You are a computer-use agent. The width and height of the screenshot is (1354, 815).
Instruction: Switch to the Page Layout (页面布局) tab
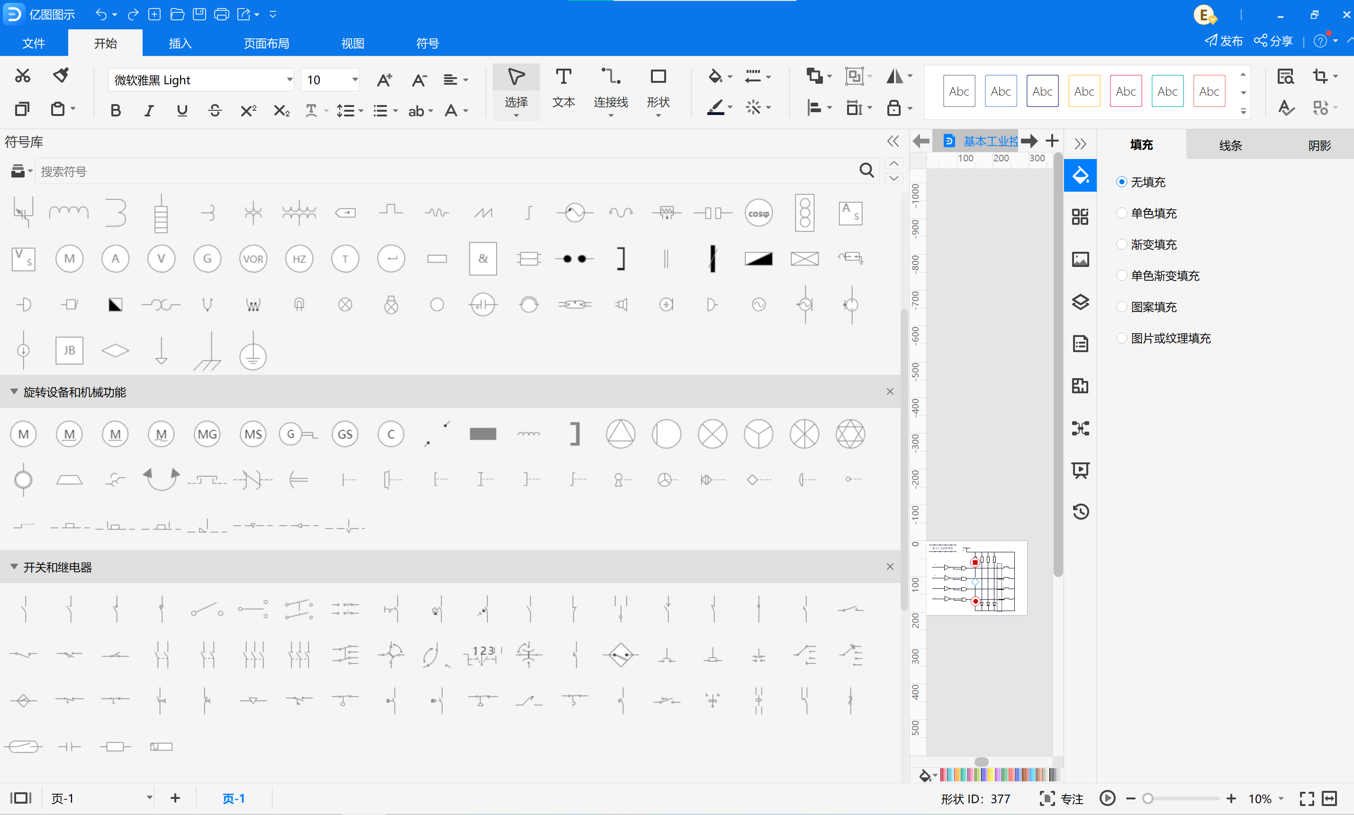(x=266, y=43)
